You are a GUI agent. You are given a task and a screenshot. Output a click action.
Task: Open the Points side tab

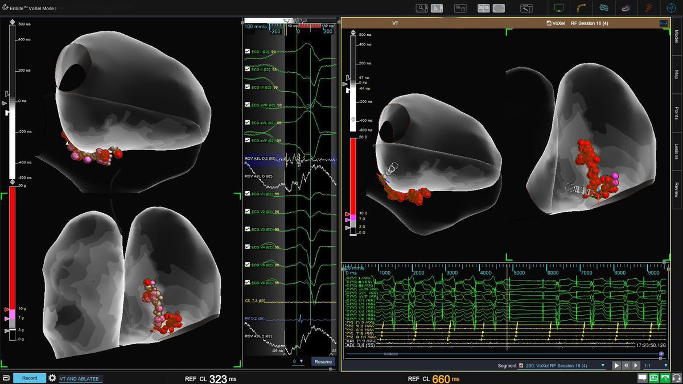[x=676, y=112]
